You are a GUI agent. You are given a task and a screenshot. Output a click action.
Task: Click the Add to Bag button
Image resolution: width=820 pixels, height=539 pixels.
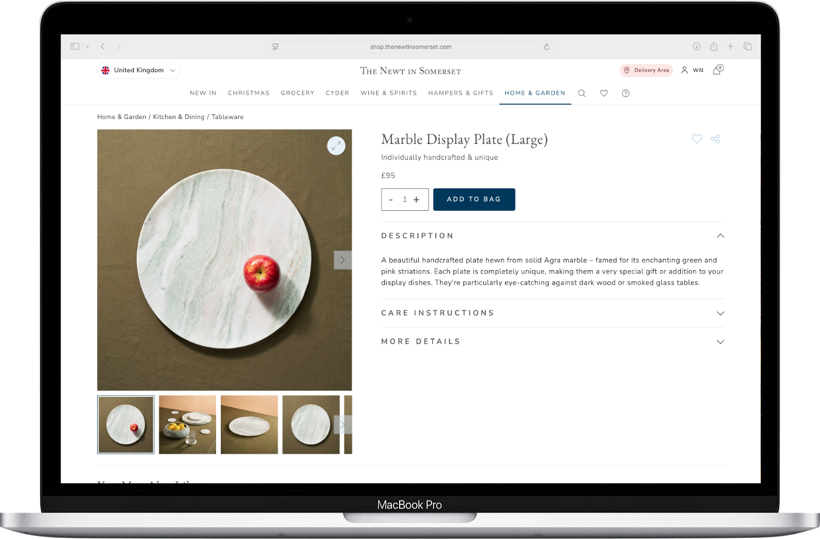[x=474, y=200]
